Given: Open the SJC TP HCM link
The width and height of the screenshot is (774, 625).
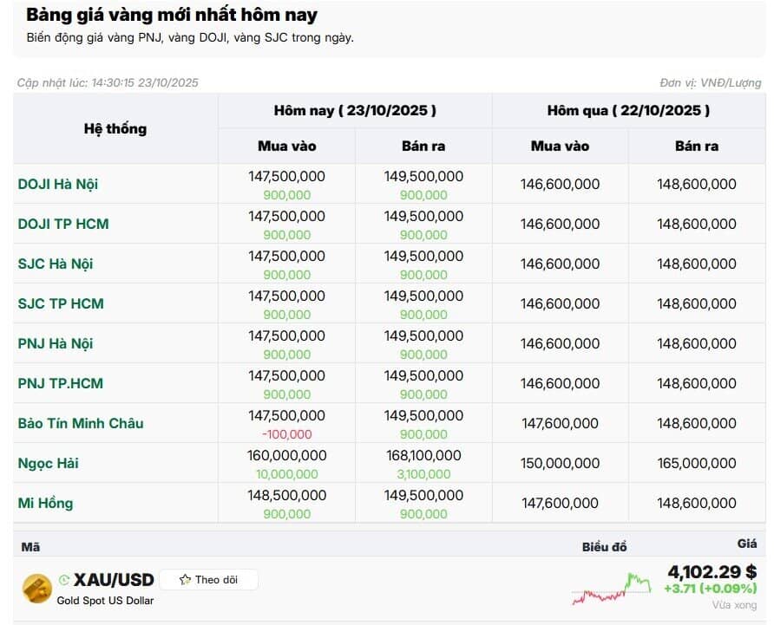Looking at the screenshot, I should [x=61, y=303].
